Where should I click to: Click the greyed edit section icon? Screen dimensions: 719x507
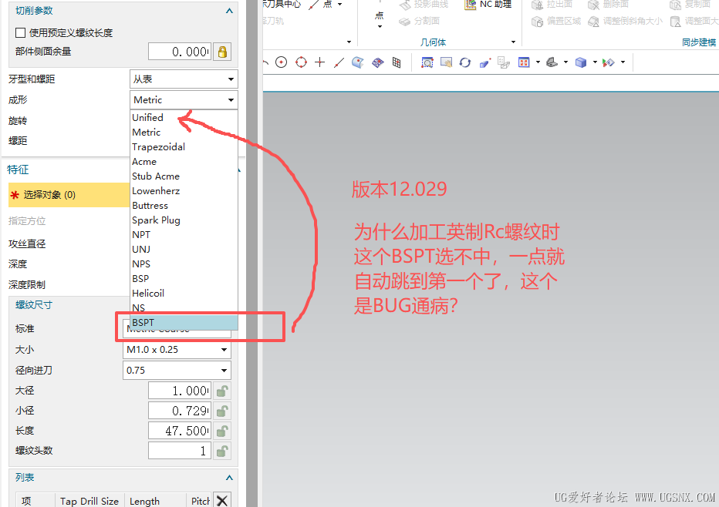tap(504, 62)
